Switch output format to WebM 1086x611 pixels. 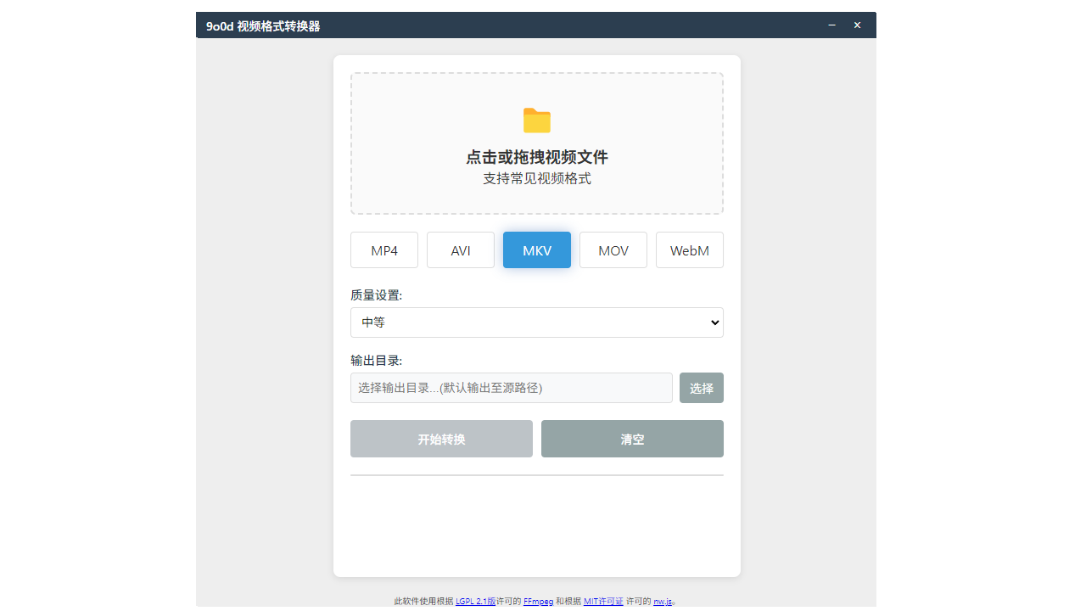pyautogui.click(x=689, y=249)
